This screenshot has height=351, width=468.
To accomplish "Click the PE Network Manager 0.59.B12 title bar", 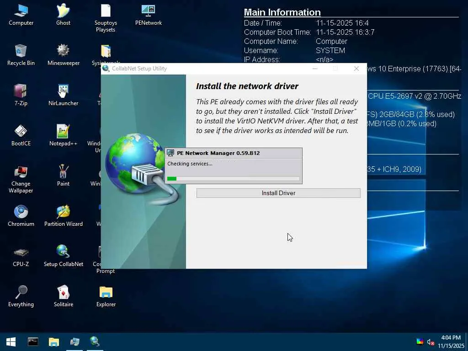I will point(234,153).
